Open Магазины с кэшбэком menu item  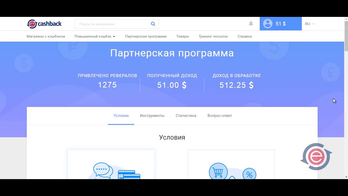coord(46,36)
